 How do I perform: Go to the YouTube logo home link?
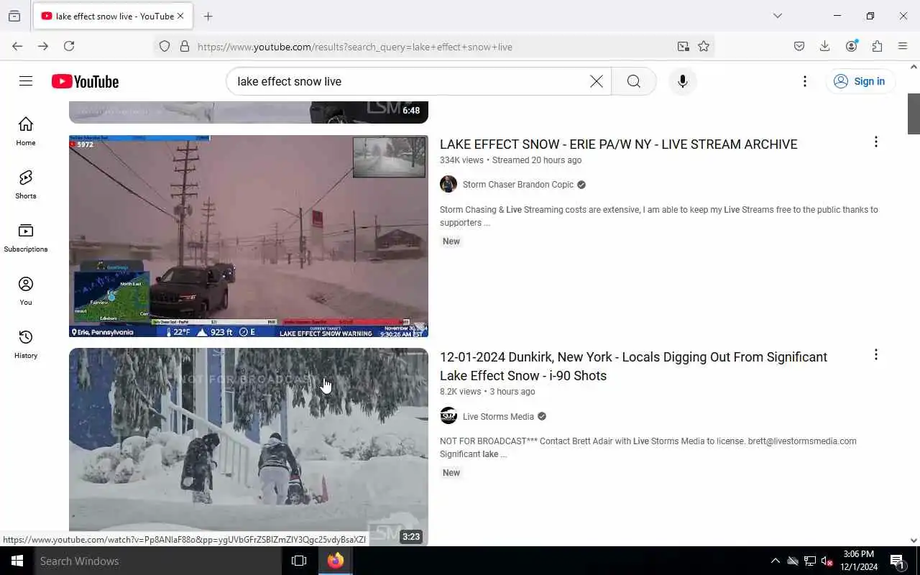tap(85, 81)
